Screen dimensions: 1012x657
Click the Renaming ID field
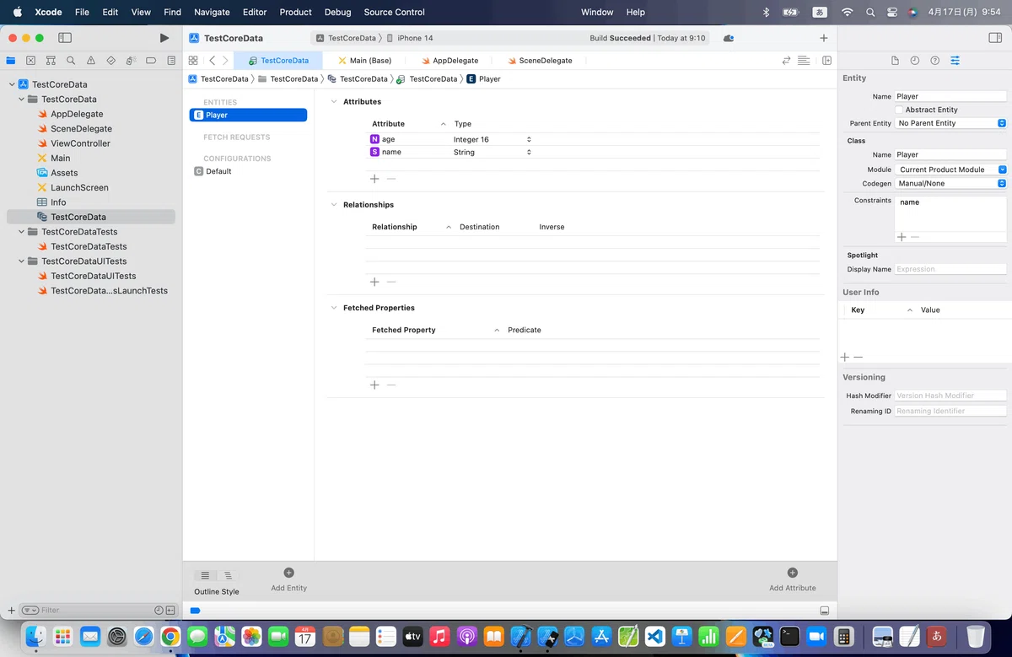(x=950, y=411)
